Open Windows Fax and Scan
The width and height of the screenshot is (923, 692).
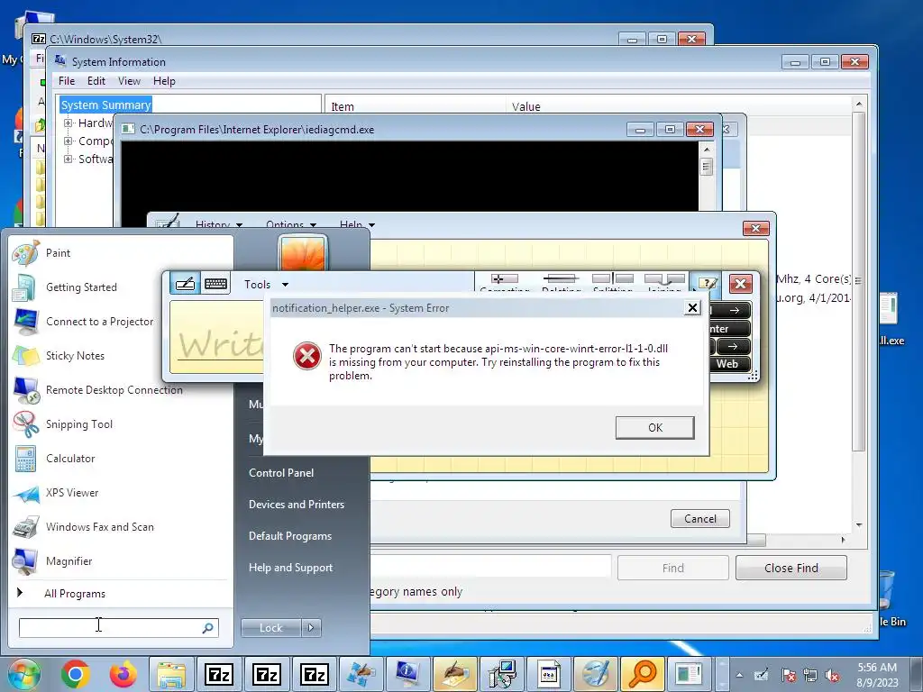point(99,526)
